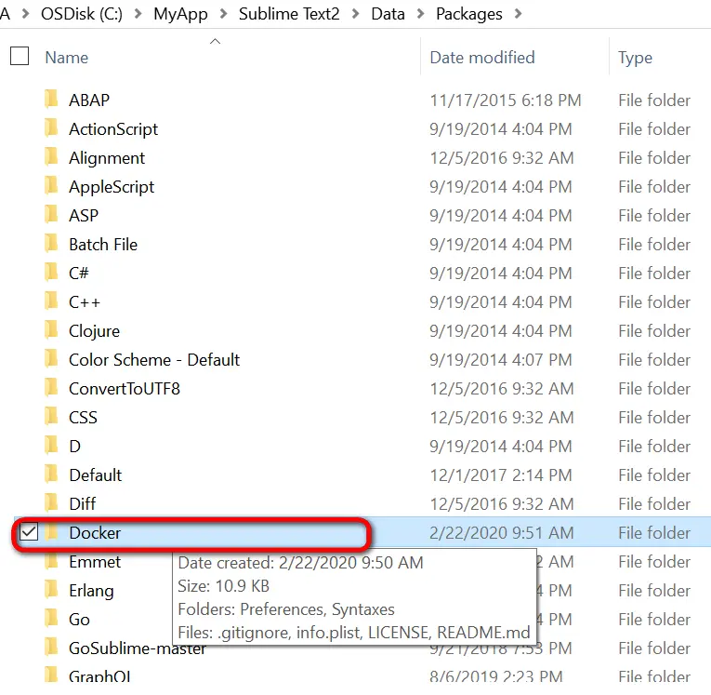Sort by the Name column header
The width and height of the screenshot is (711, 695).
tap(67, 58)
